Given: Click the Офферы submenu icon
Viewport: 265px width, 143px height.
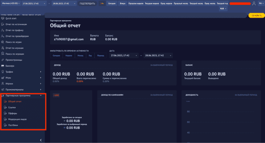Looking at the screenshot, I should tap(5, 113).
